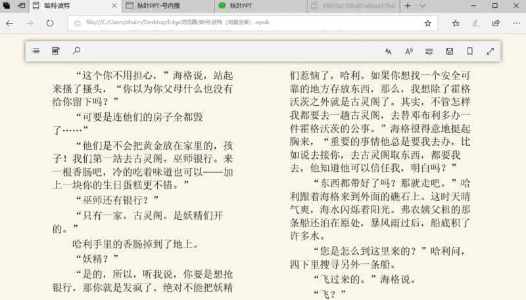
Task: Share this page with the share icon
Action: (x=496, y=23)
